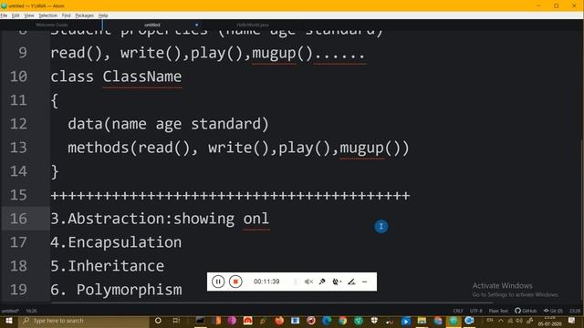Click the 5.Inheritance line text
The width and height of the screenshot is (584, 328).
point(108,266)
